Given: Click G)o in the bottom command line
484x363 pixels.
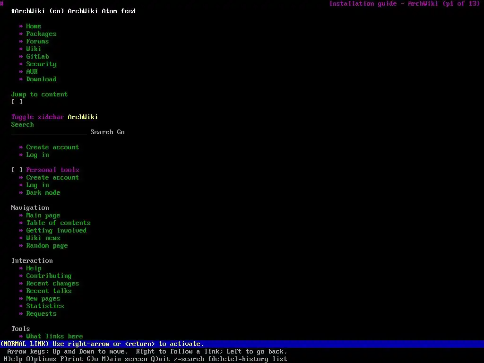Looking at the screenshot, I should pos(92,359).
